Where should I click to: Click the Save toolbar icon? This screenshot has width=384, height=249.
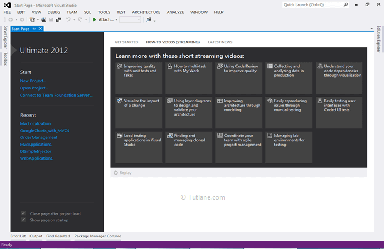pyautogui.click(x=51, y=19)
